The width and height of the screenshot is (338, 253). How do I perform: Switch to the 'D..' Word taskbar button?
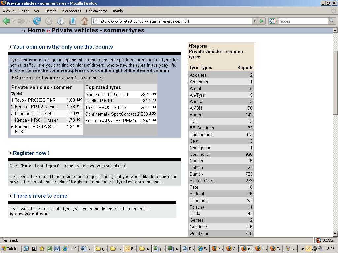point(188,249)
